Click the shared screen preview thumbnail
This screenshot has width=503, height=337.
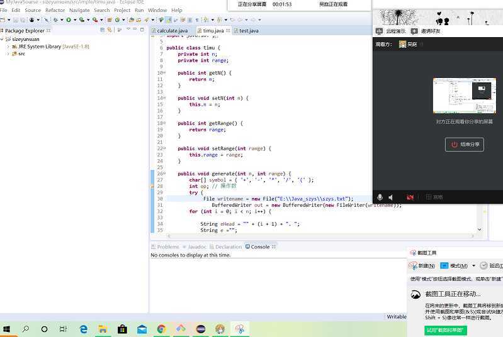tap(464, 96)
